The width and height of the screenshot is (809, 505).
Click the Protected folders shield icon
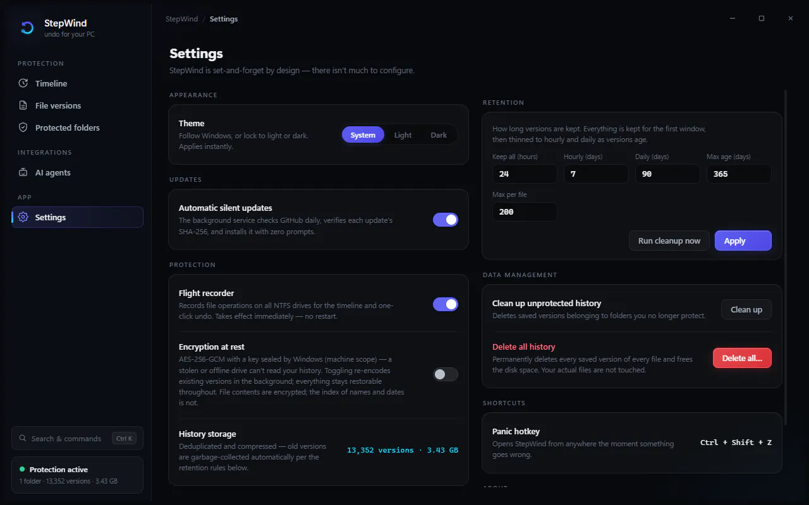23,128
